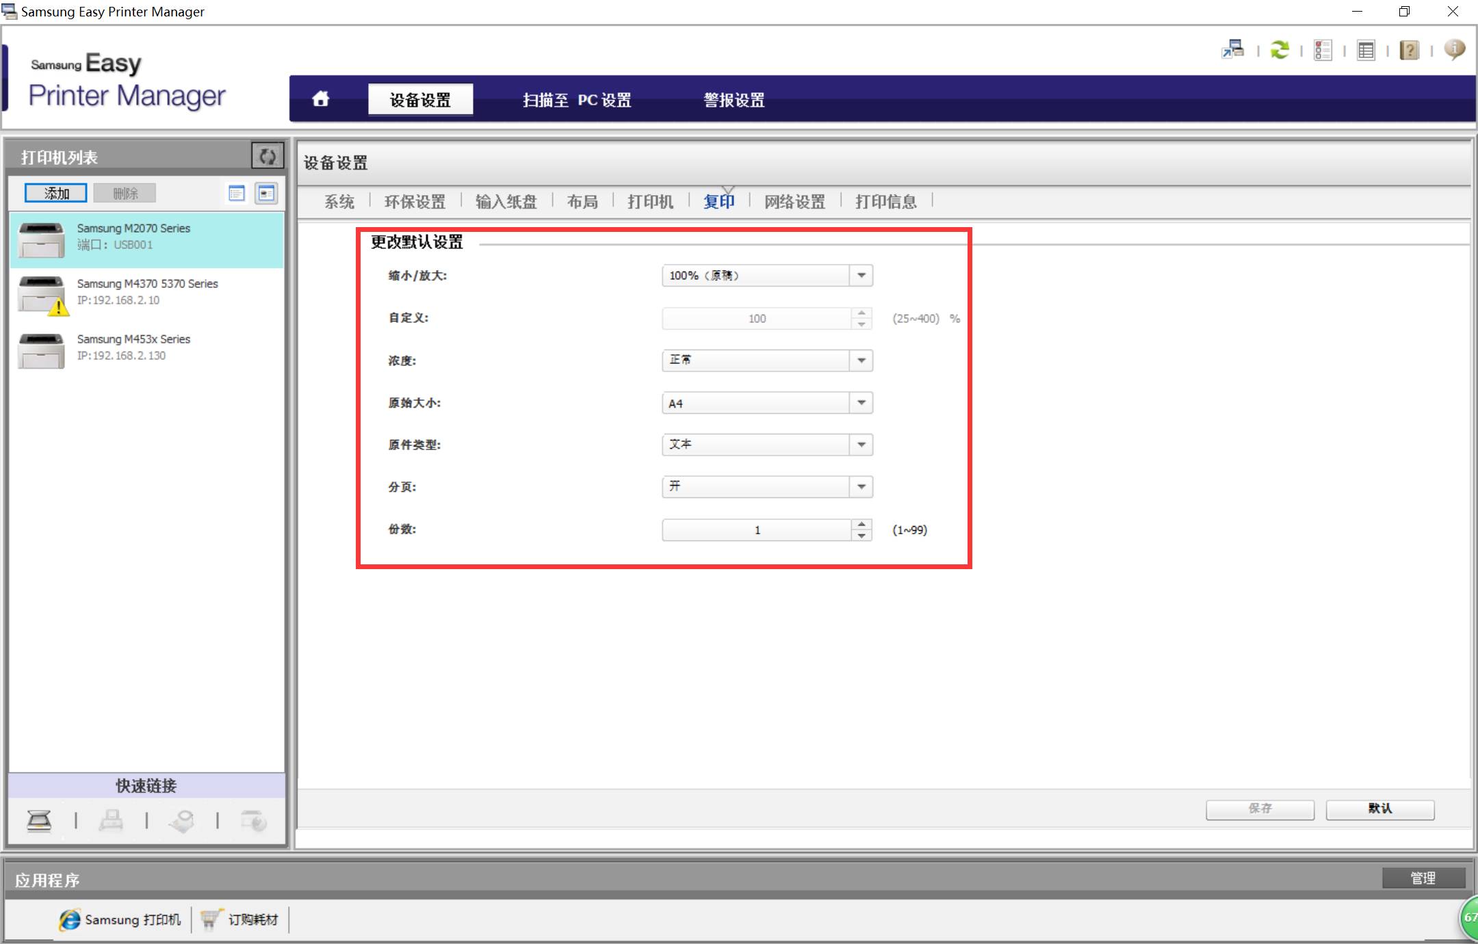This screenshot has height=944, width=1478.
Task: Click the greyed toner quick link icon
Action: point(182,820)
